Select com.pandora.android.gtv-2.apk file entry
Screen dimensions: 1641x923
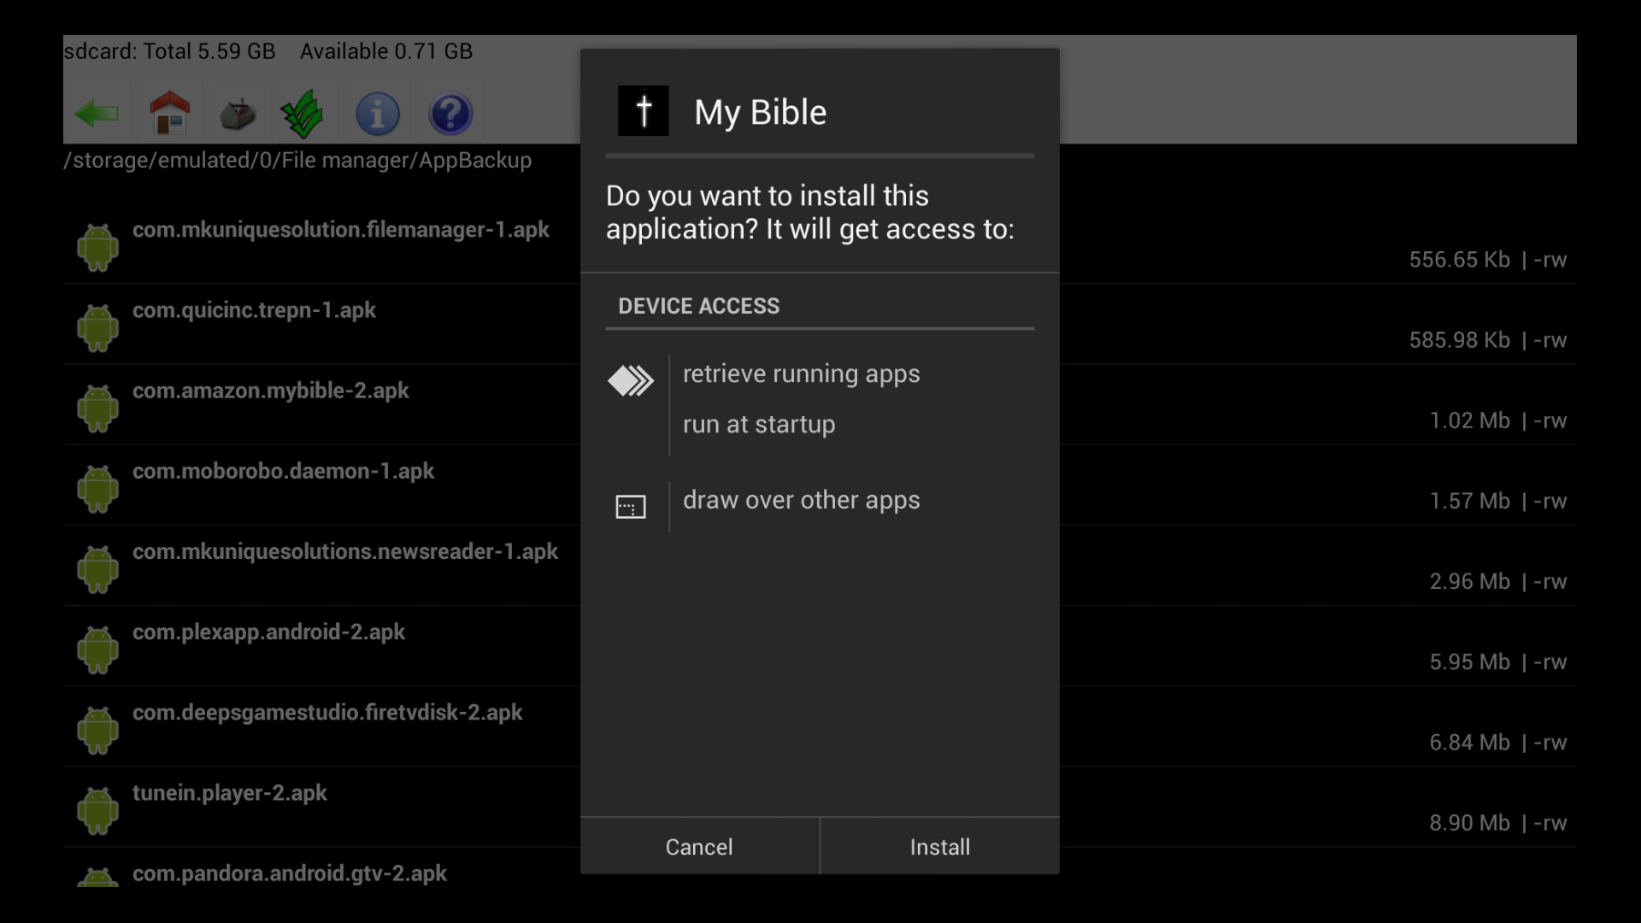click(289, 873)
